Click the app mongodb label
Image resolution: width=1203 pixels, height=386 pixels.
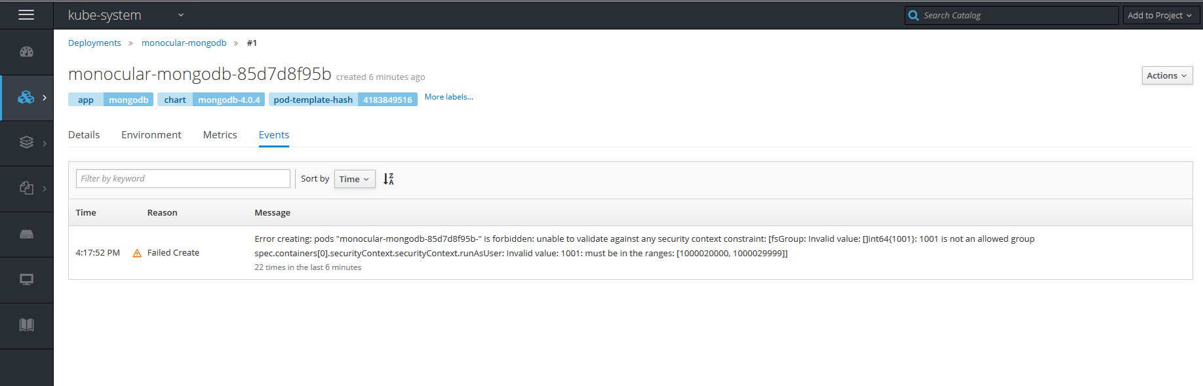coord(111,100)
